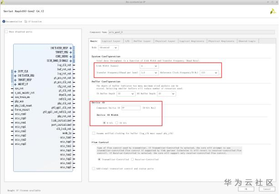Click the sys_rst port label

point(19,88)
